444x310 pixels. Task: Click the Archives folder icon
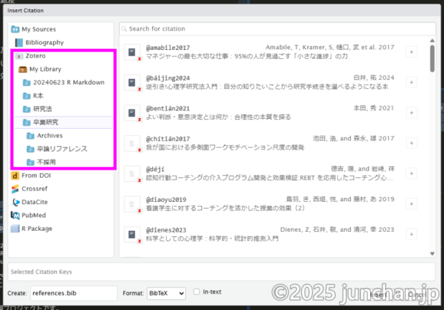pyautogui.click(x=30, y=136)
